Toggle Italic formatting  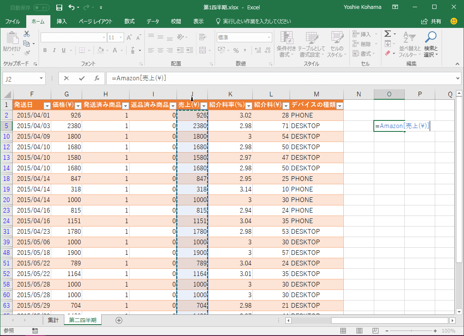[x=54, y=50]
